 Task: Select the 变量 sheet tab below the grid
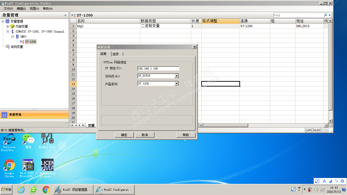91,125
